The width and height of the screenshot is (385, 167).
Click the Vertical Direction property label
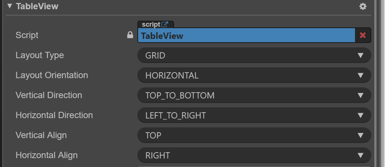(49, 96)
